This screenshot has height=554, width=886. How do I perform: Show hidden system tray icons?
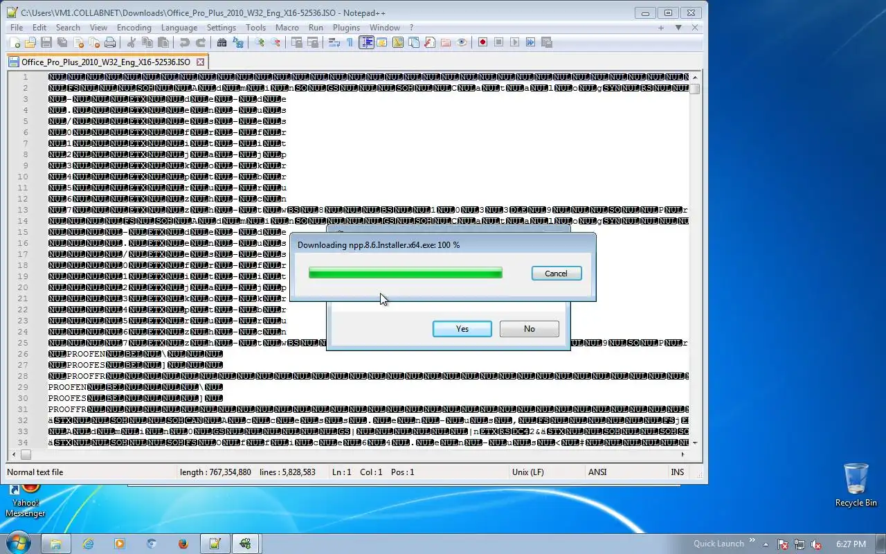coord(767,544)
